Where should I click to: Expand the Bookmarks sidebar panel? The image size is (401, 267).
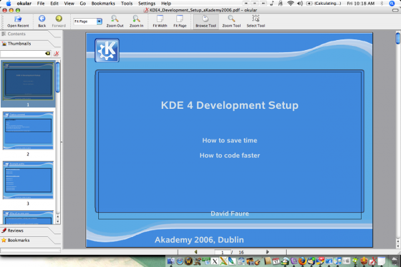[30, 240]
